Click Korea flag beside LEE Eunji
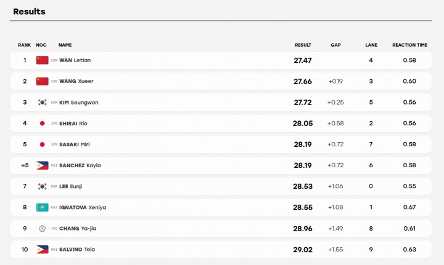The height and width of the screenshot is (265, 444). [x=42, y=186]
